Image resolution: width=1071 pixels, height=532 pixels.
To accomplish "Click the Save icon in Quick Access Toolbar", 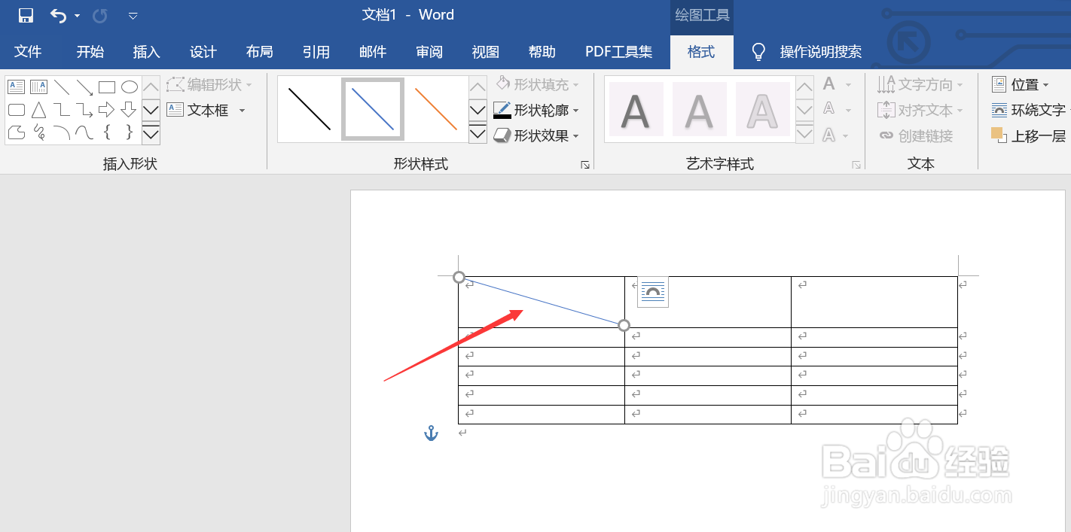I will coord(25,14).
